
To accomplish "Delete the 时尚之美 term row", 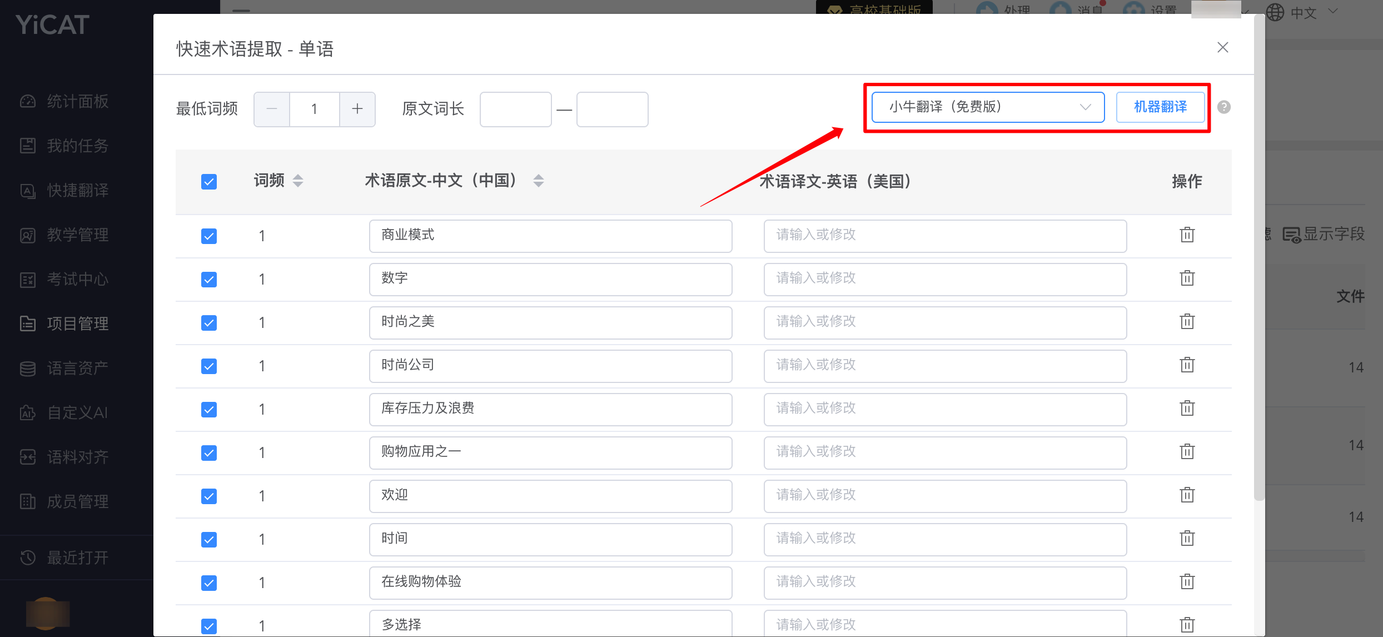I will click(1187, 322).
